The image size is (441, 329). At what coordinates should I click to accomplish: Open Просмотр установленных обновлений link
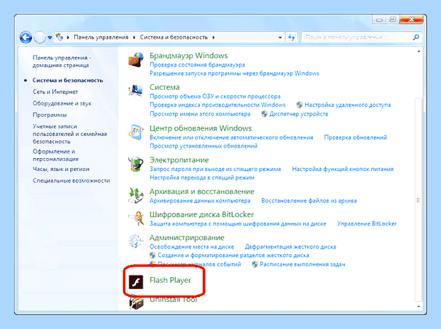pos(203,146)
